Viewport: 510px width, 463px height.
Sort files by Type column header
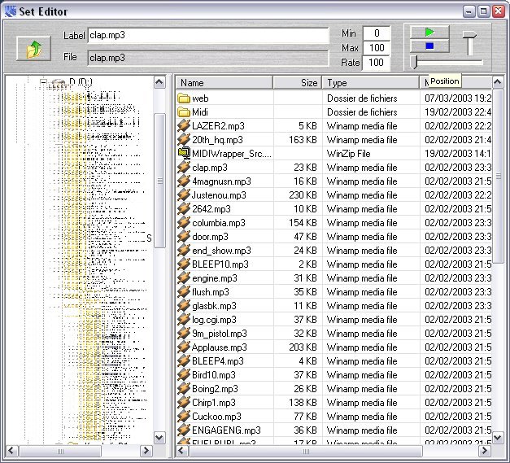(370, 83)
